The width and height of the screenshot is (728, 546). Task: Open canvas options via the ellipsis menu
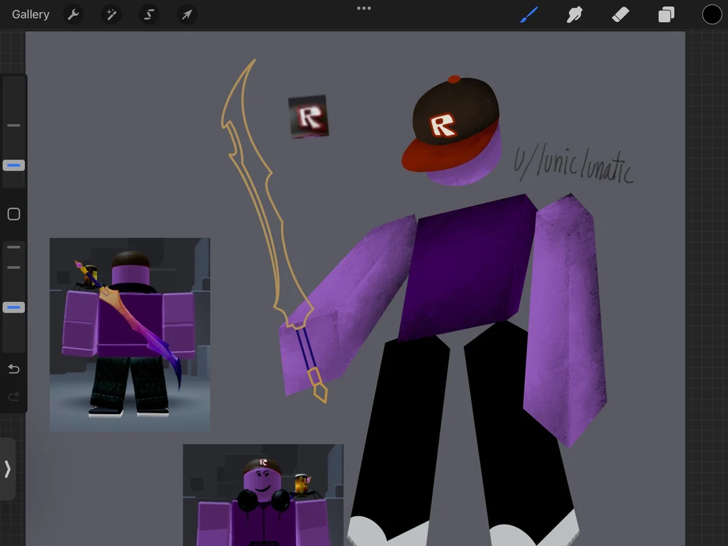(364, 8)
